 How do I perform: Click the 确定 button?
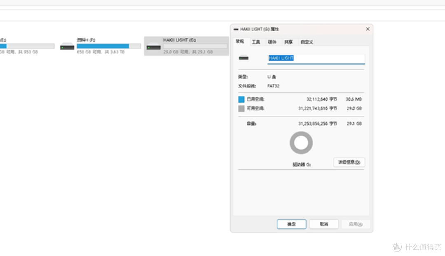click(x=291, y=224)
